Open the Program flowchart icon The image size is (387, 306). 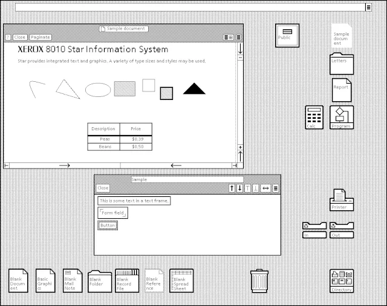[x=342, y=118]
